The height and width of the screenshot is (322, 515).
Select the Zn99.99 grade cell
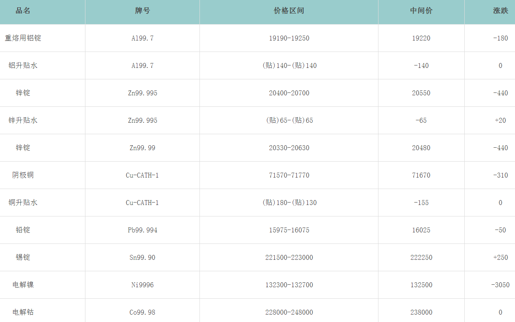click(142, 148)
